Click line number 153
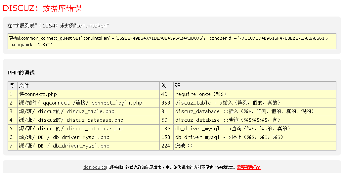344x173 pixels. click(x=166, y=137)
